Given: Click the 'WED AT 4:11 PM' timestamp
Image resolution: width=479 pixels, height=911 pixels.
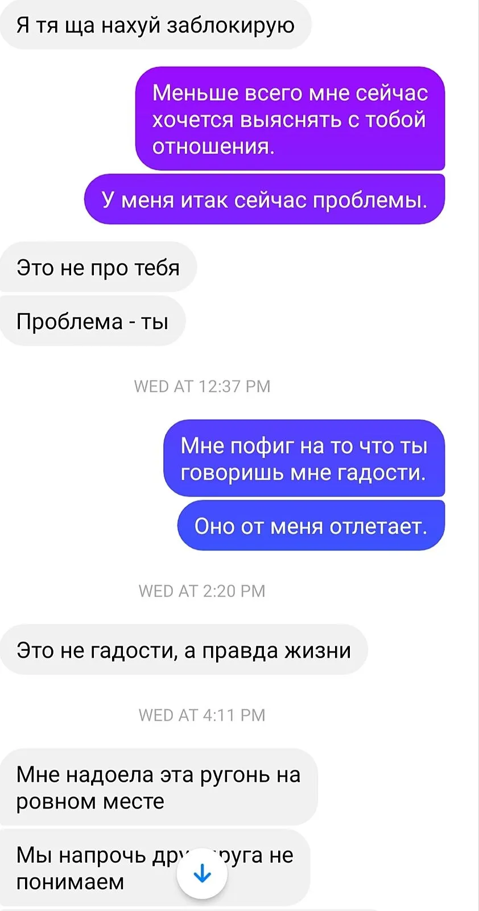Looking at the screenshot, I should pyautogui.click(x=202, y=715).
